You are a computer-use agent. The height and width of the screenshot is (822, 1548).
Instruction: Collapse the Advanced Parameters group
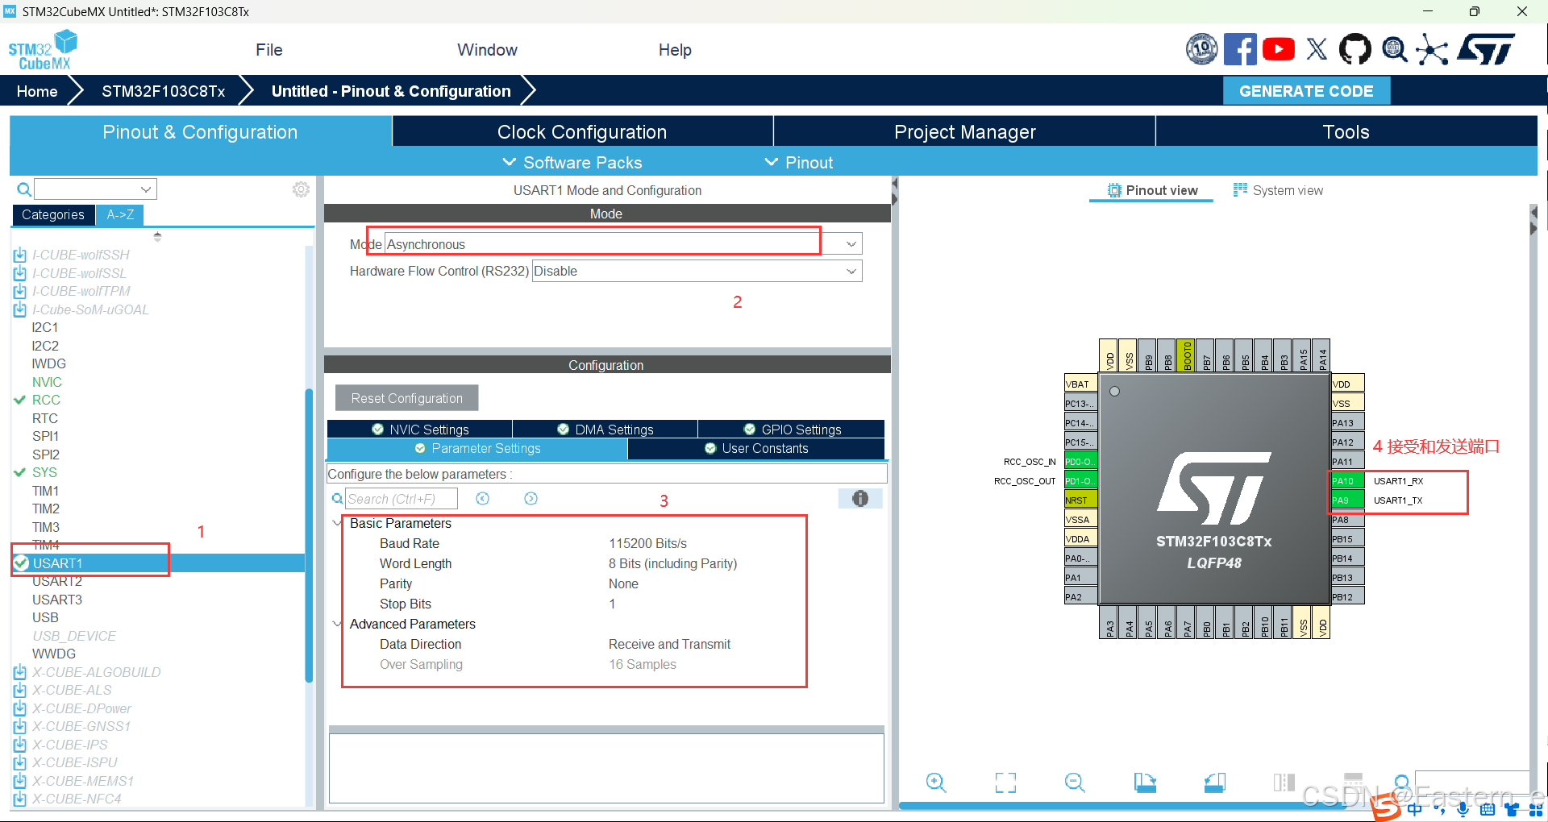[337, 624]
